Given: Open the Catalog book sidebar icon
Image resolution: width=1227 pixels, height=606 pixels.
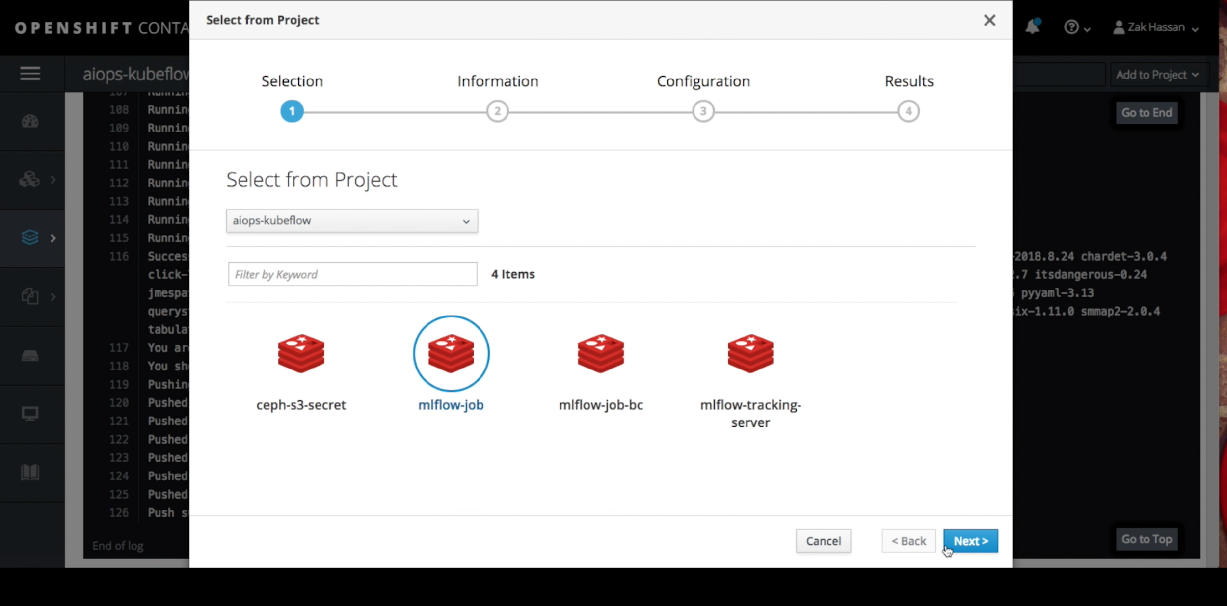Looking at the screenshot, I should click(30, 472).
